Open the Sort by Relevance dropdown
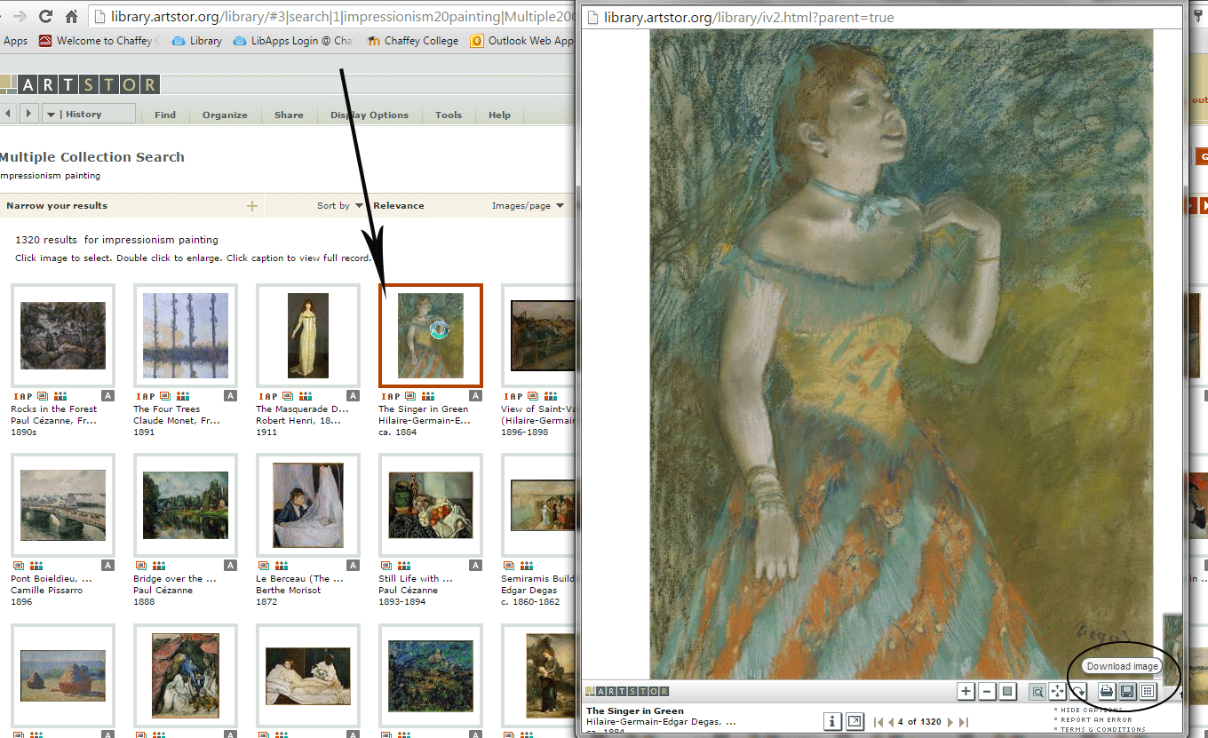 [370, 206]
